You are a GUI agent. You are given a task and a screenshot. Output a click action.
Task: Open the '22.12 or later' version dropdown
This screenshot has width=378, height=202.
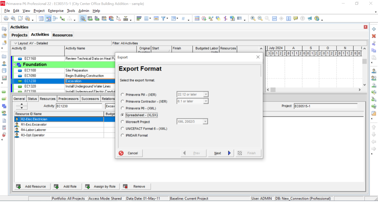tap(206, 94)
